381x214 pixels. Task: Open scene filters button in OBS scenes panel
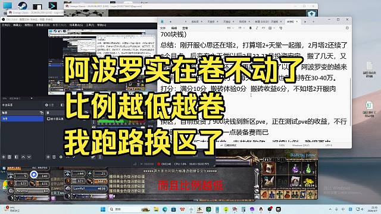click(x=16, y=157)
